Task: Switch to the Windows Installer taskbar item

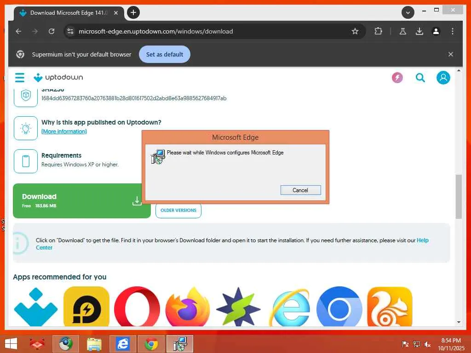Action: click(x=180, y=344)
